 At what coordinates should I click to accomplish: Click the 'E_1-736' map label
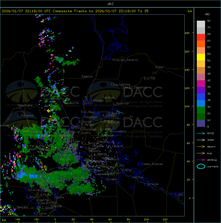pos(150,78)
